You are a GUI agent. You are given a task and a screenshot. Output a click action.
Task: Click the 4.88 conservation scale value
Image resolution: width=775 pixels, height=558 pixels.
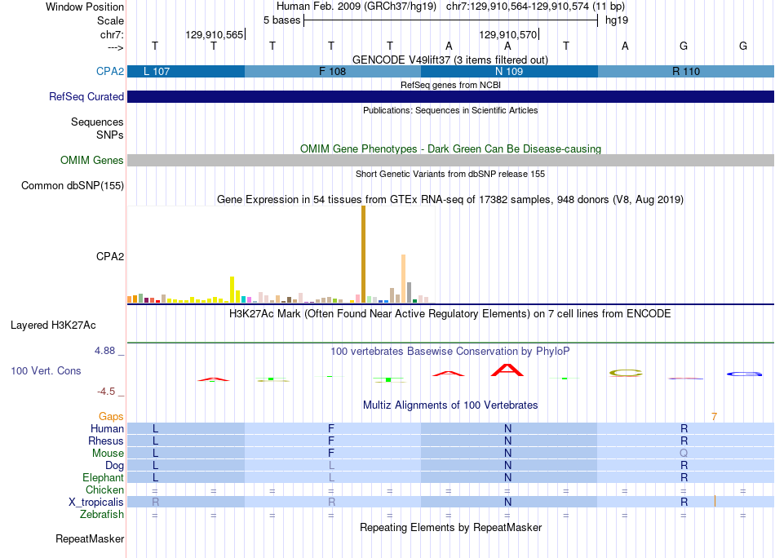tap(104, 351)
